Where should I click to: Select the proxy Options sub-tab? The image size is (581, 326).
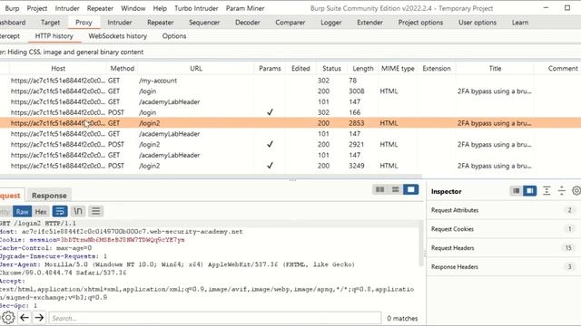(x=173, y=36)
